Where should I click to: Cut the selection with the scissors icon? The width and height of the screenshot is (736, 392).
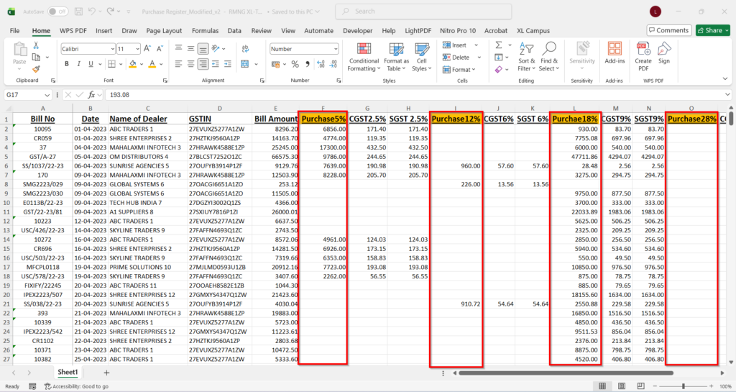(x=36, y=45)
